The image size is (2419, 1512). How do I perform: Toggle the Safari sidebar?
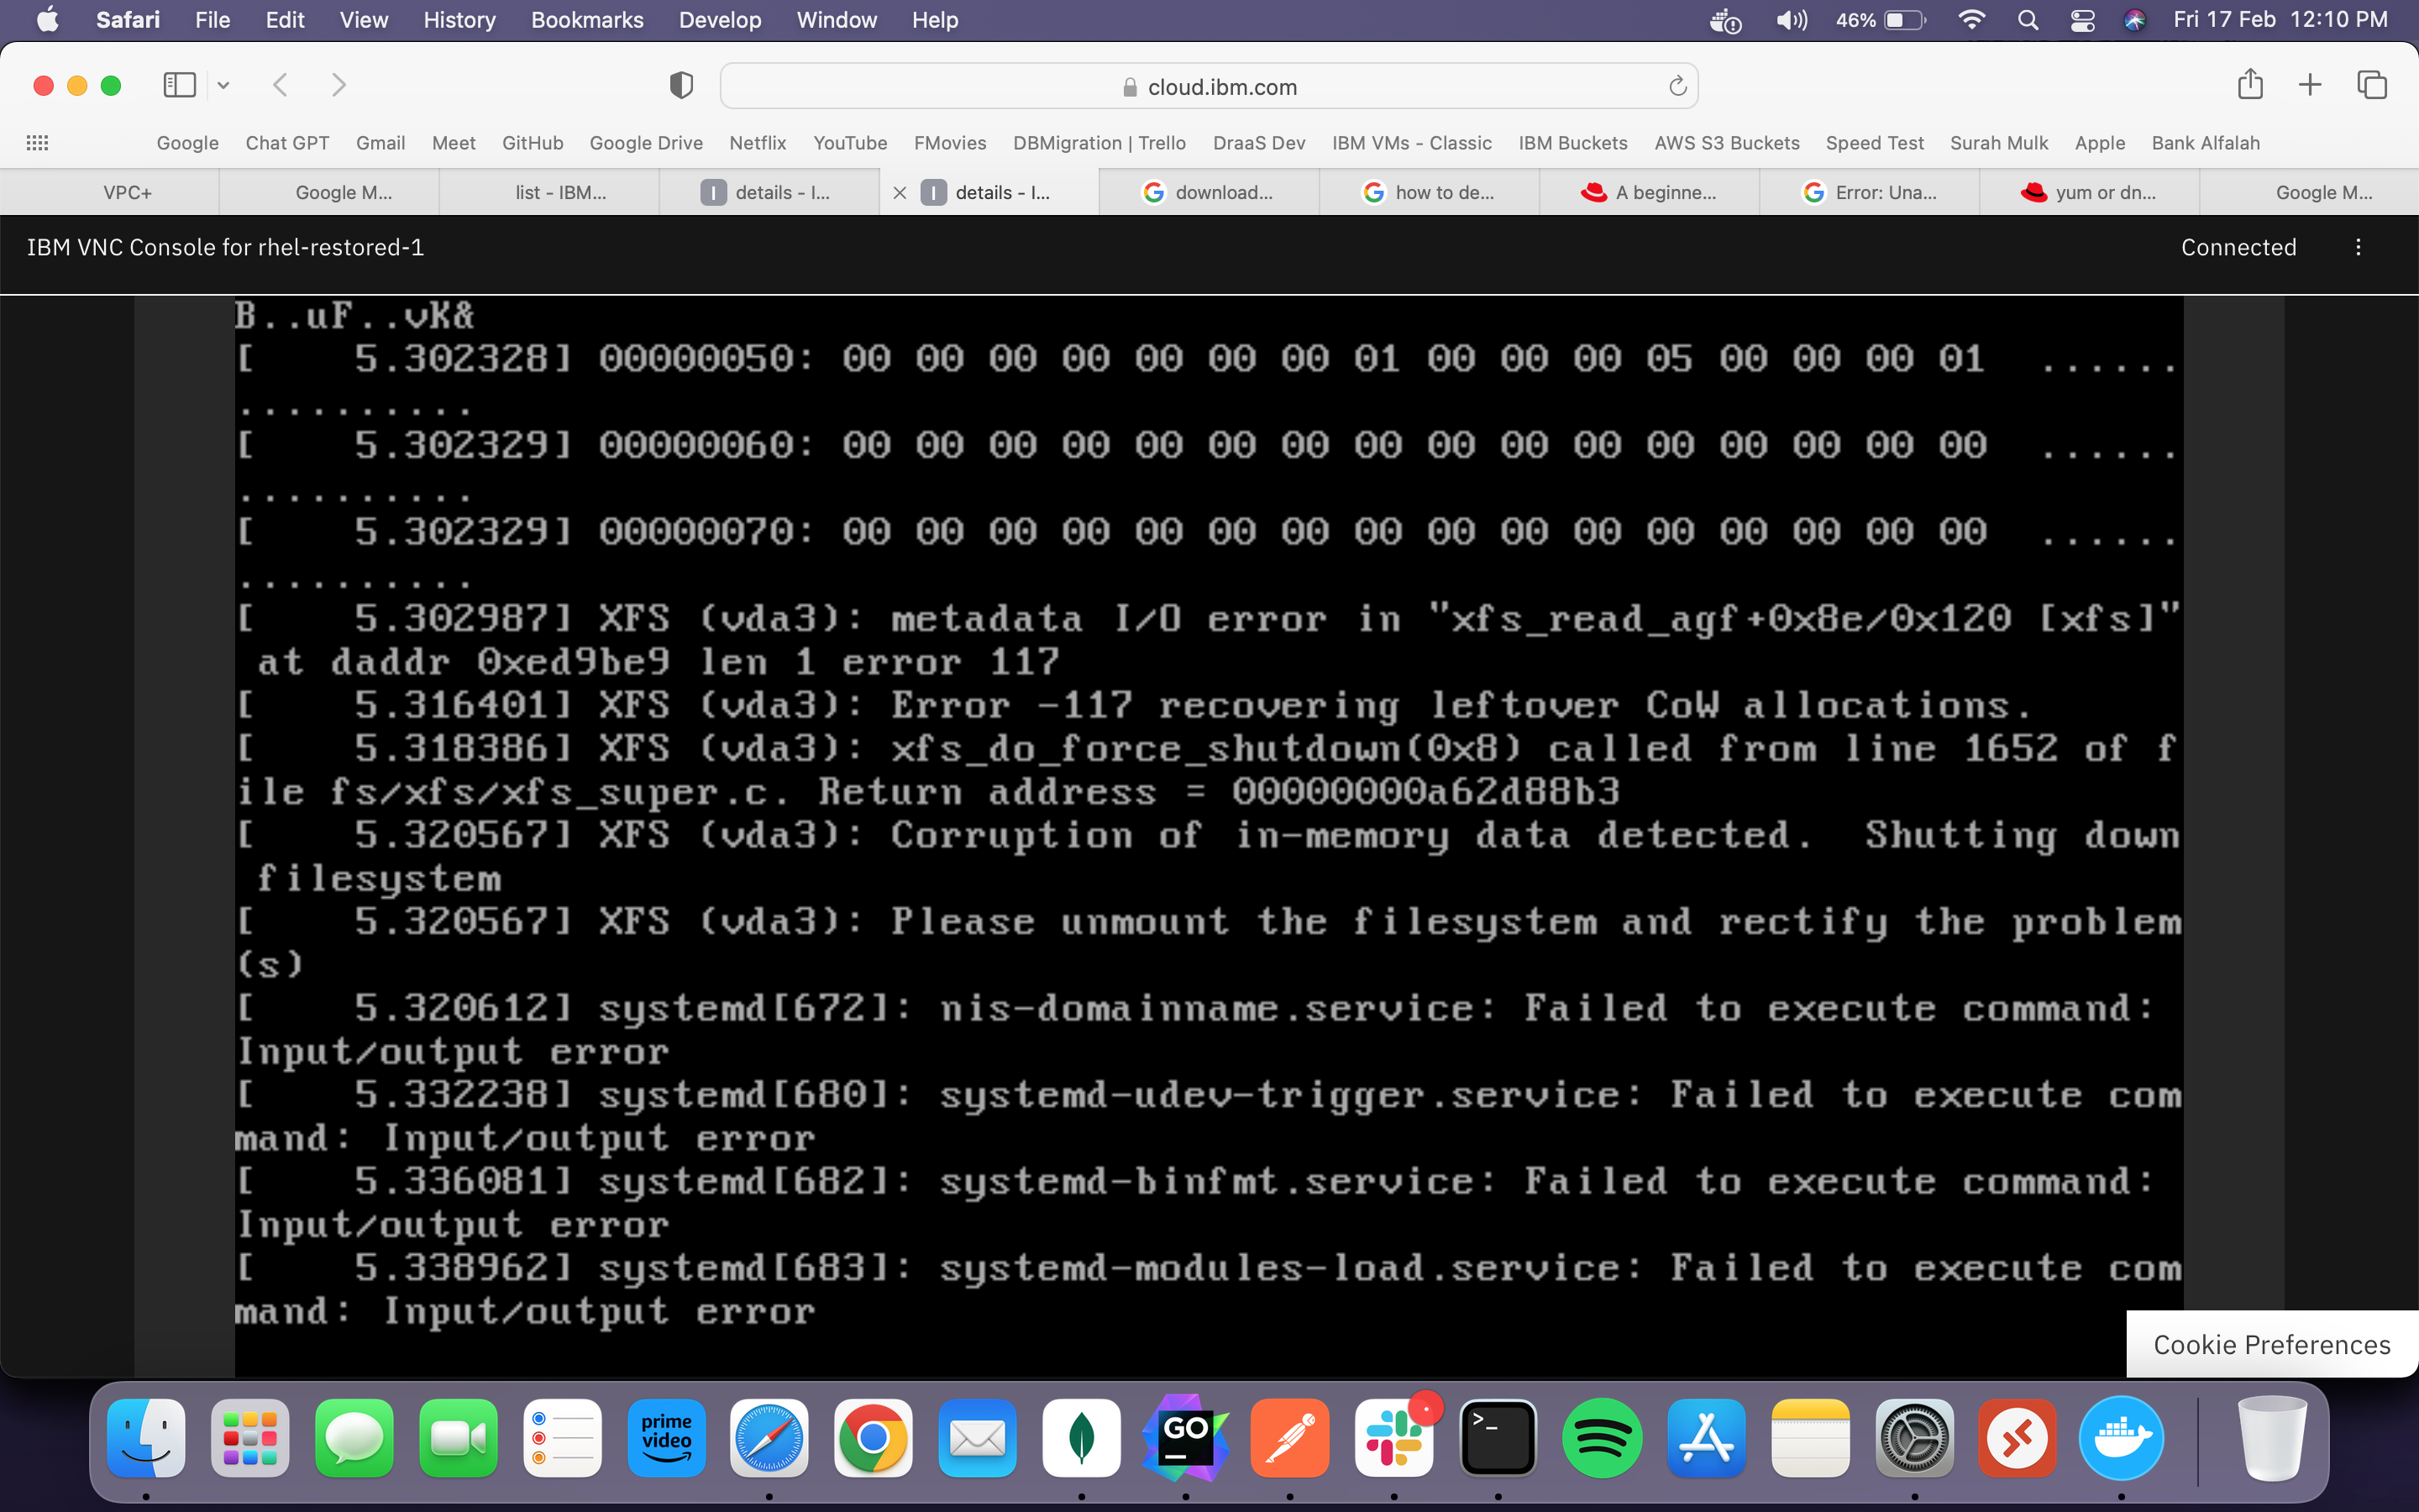coord(179,85)
